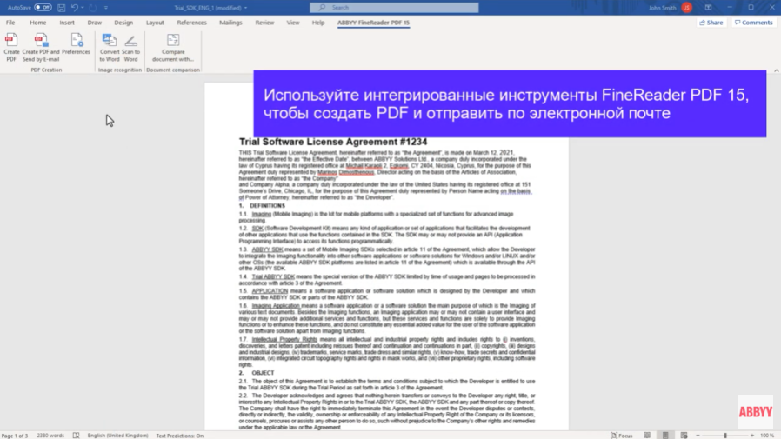The height and width of the screenshot is (439, 781).
Task: Switch to the References tab
Action: point(191,23)
